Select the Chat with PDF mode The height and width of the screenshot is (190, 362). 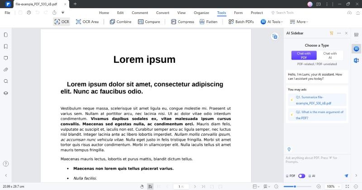[x=304, y=55]
